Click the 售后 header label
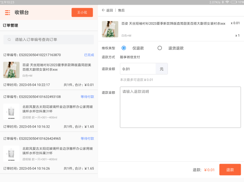Screen dimensions: 244x182 click(x=121, y=10)
